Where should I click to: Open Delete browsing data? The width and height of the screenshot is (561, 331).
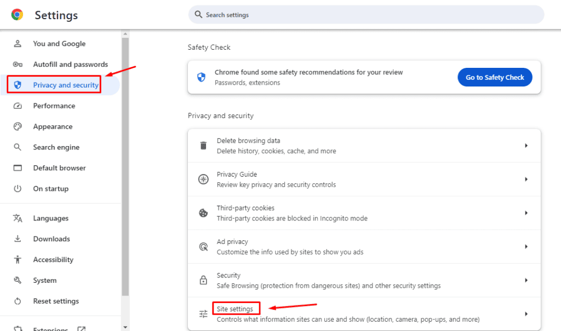364,146
